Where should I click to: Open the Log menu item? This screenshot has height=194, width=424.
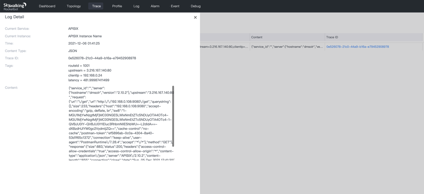(136, 6)
